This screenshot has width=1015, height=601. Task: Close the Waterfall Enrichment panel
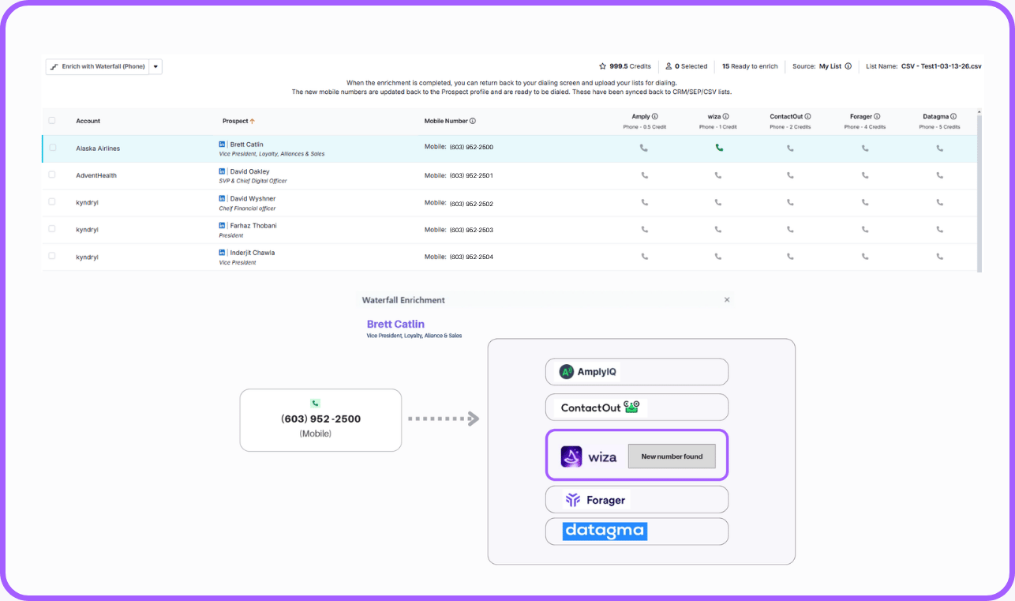coord(727,300)
